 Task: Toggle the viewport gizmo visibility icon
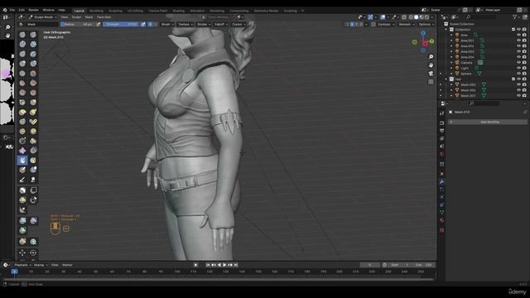pyautogui.click(x=370, y=17)
